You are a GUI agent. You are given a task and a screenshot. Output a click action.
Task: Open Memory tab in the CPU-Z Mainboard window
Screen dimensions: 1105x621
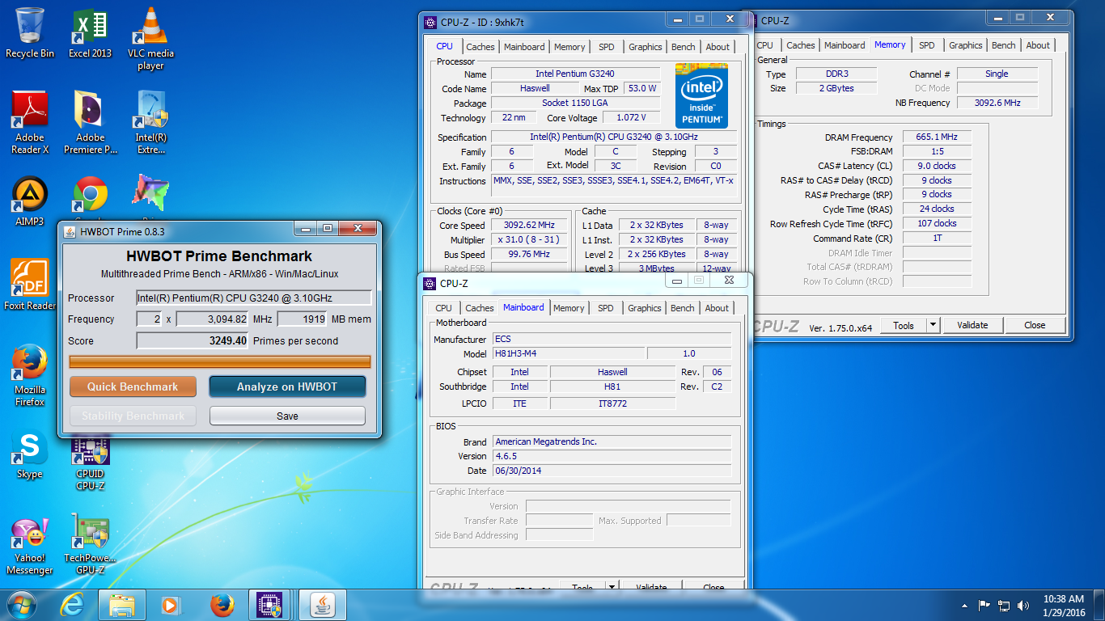(x=569, y=308)
